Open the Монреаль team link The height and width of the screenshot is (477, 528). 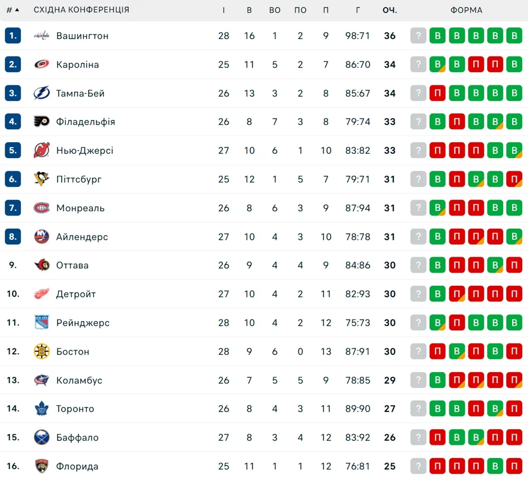tap(80, 208)
